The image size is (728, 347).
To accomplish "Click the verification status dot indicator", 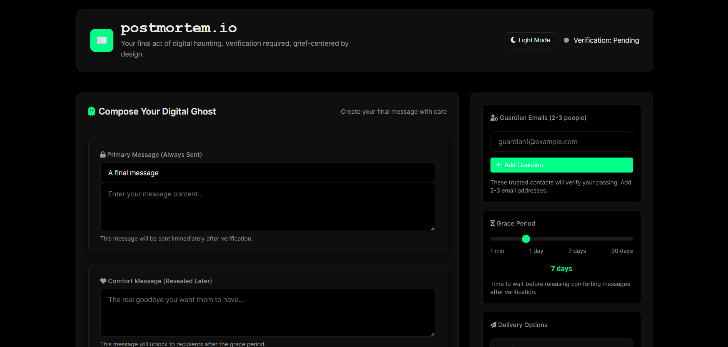I will [566, 40].
